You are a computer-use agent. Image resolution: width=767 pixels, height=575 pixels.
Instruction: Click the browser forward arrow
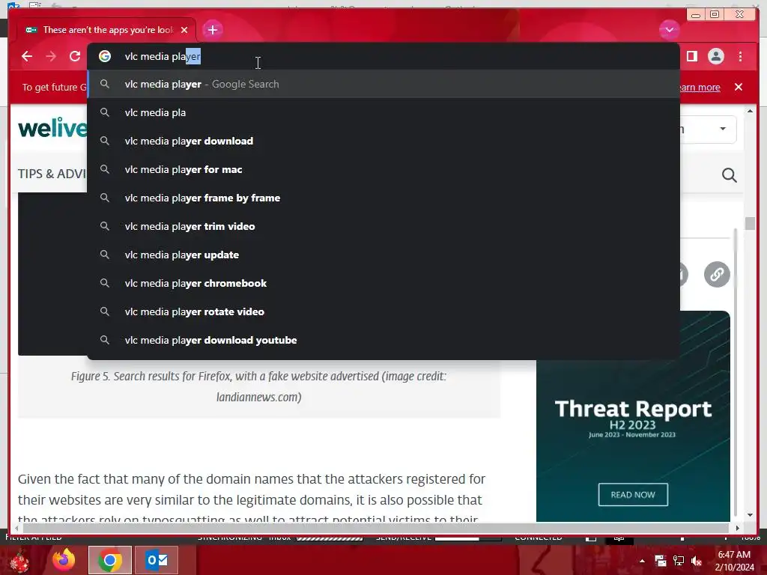(51, 56)
